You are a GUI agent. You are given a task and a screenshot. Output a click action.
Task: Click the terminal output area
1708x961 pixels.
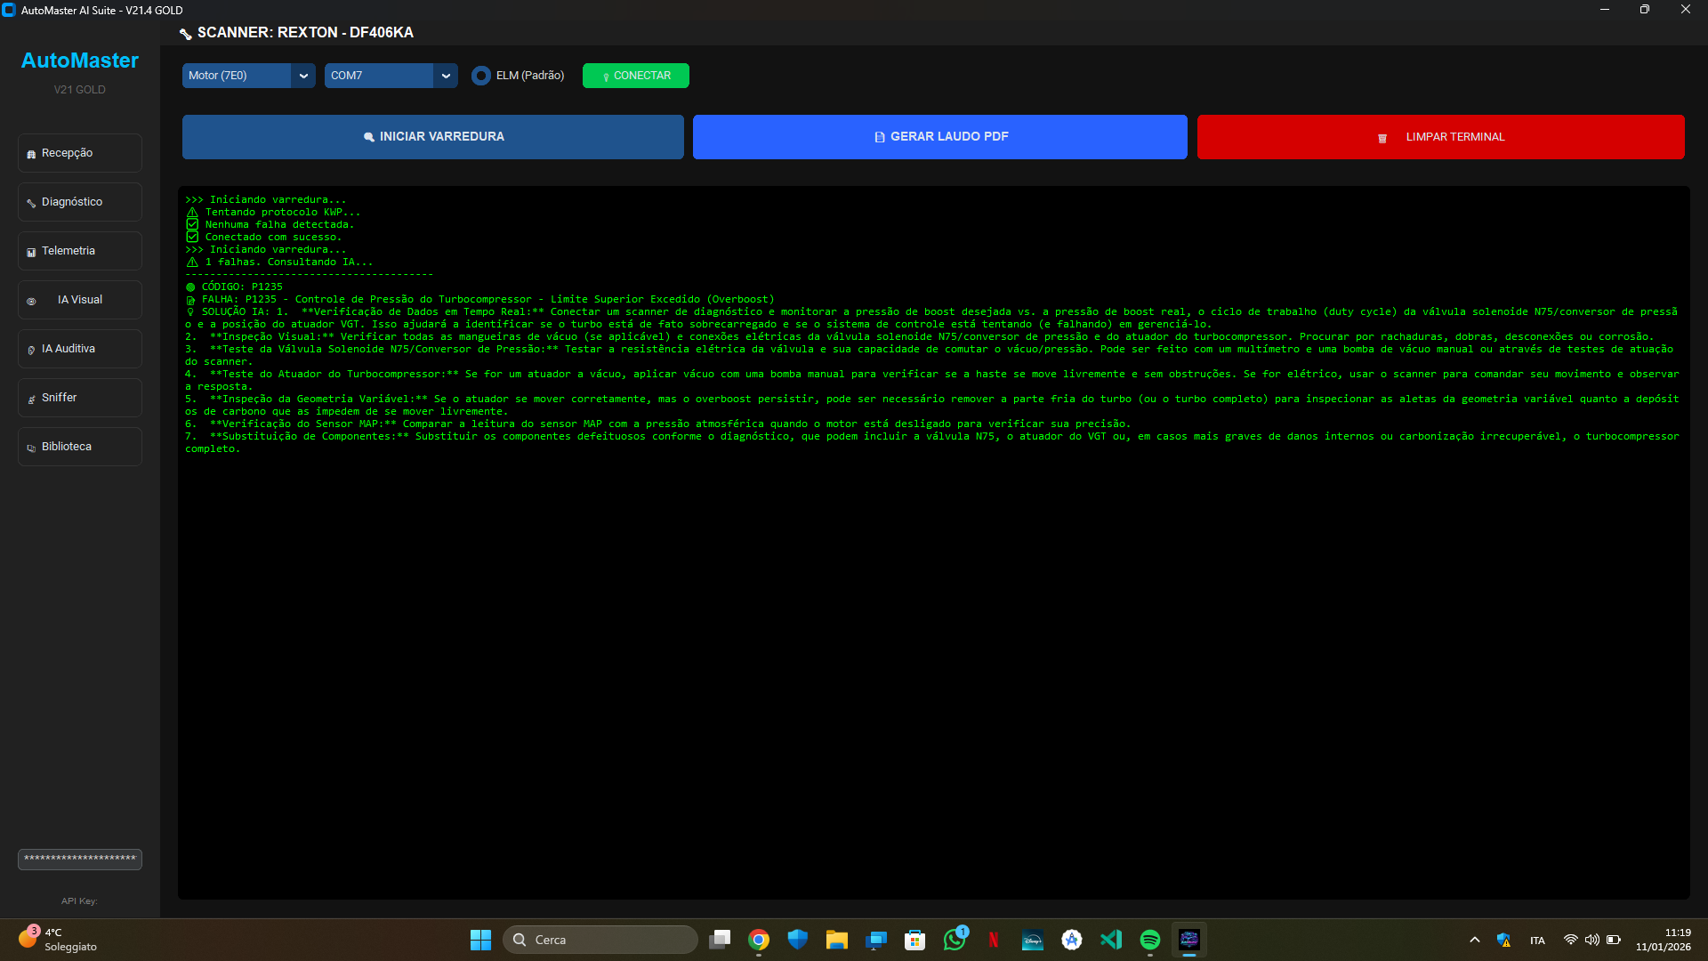coord(933,667)
